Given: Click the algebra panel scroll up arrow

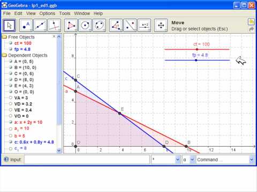Looking at the screenshot, I should pyautogui.click(x=59, y=37).
